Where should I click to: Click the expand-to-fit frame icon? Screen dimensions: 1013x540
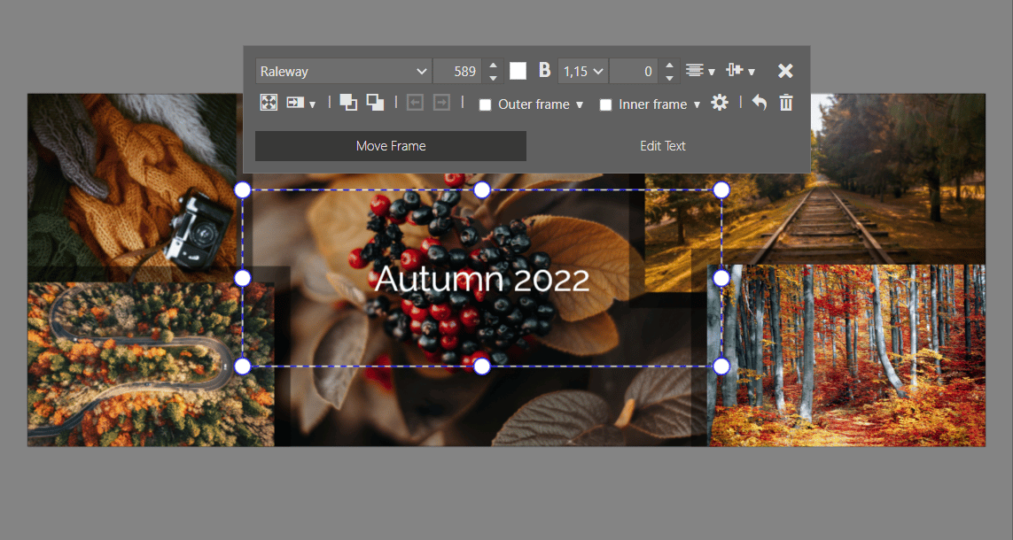tap(269, 102)
